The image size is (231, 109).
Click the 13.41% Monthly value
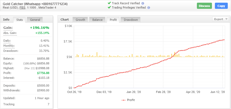point(45,46)
